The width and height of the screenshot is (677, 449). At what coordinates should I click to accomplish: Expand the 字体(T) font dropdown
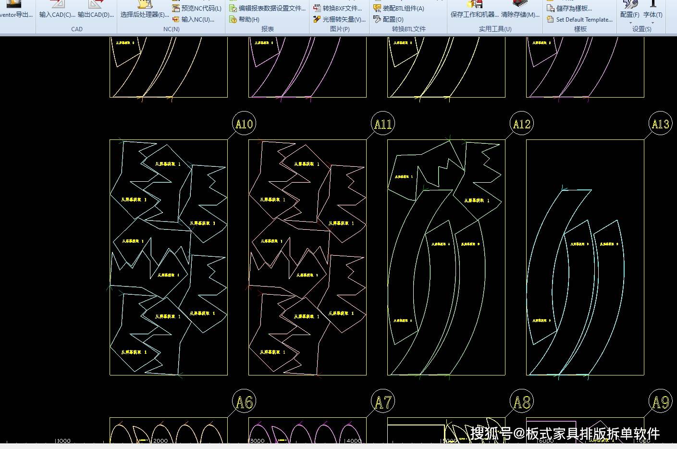coord(652,23)
